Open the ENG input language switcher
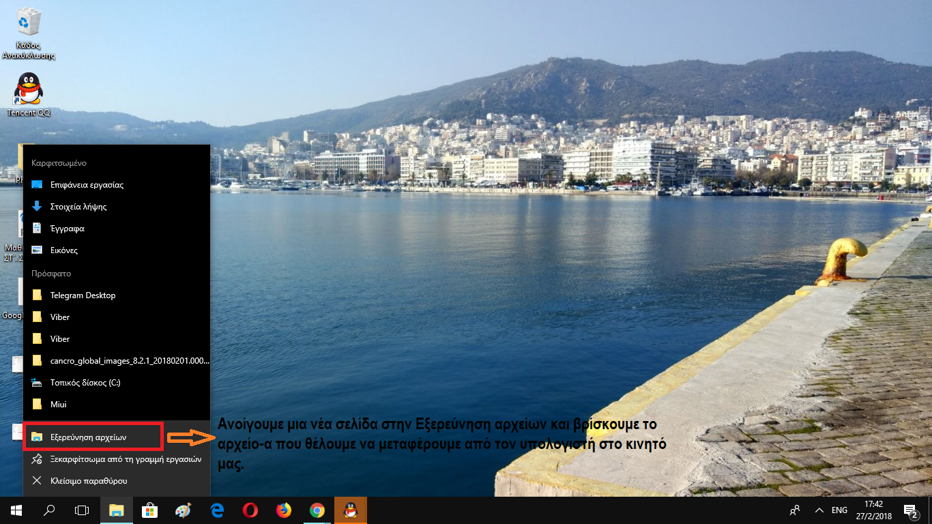932x524 pixels. pos(839,510)
